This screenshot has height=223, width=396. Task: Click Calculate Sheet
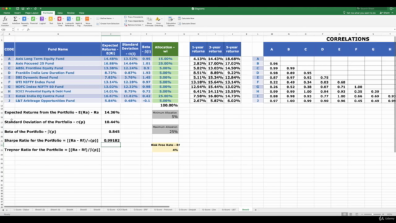coord(187,24)
